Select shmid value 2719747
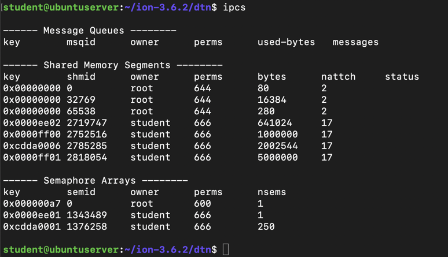 pyautogui.click(x=87, y=123)
